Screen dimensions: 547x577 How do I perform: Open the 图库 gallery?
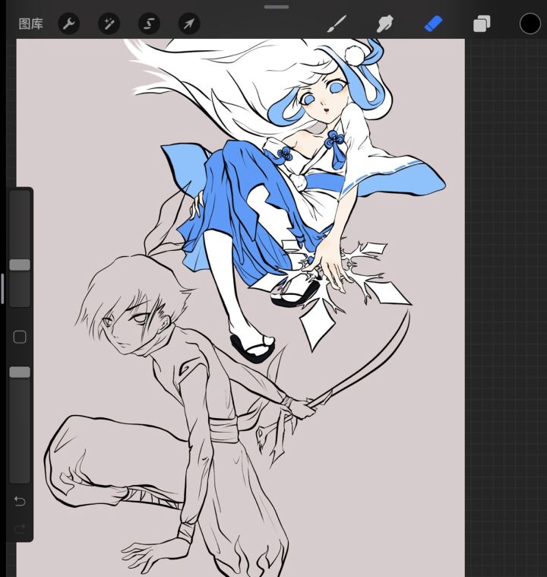(31, 24)
